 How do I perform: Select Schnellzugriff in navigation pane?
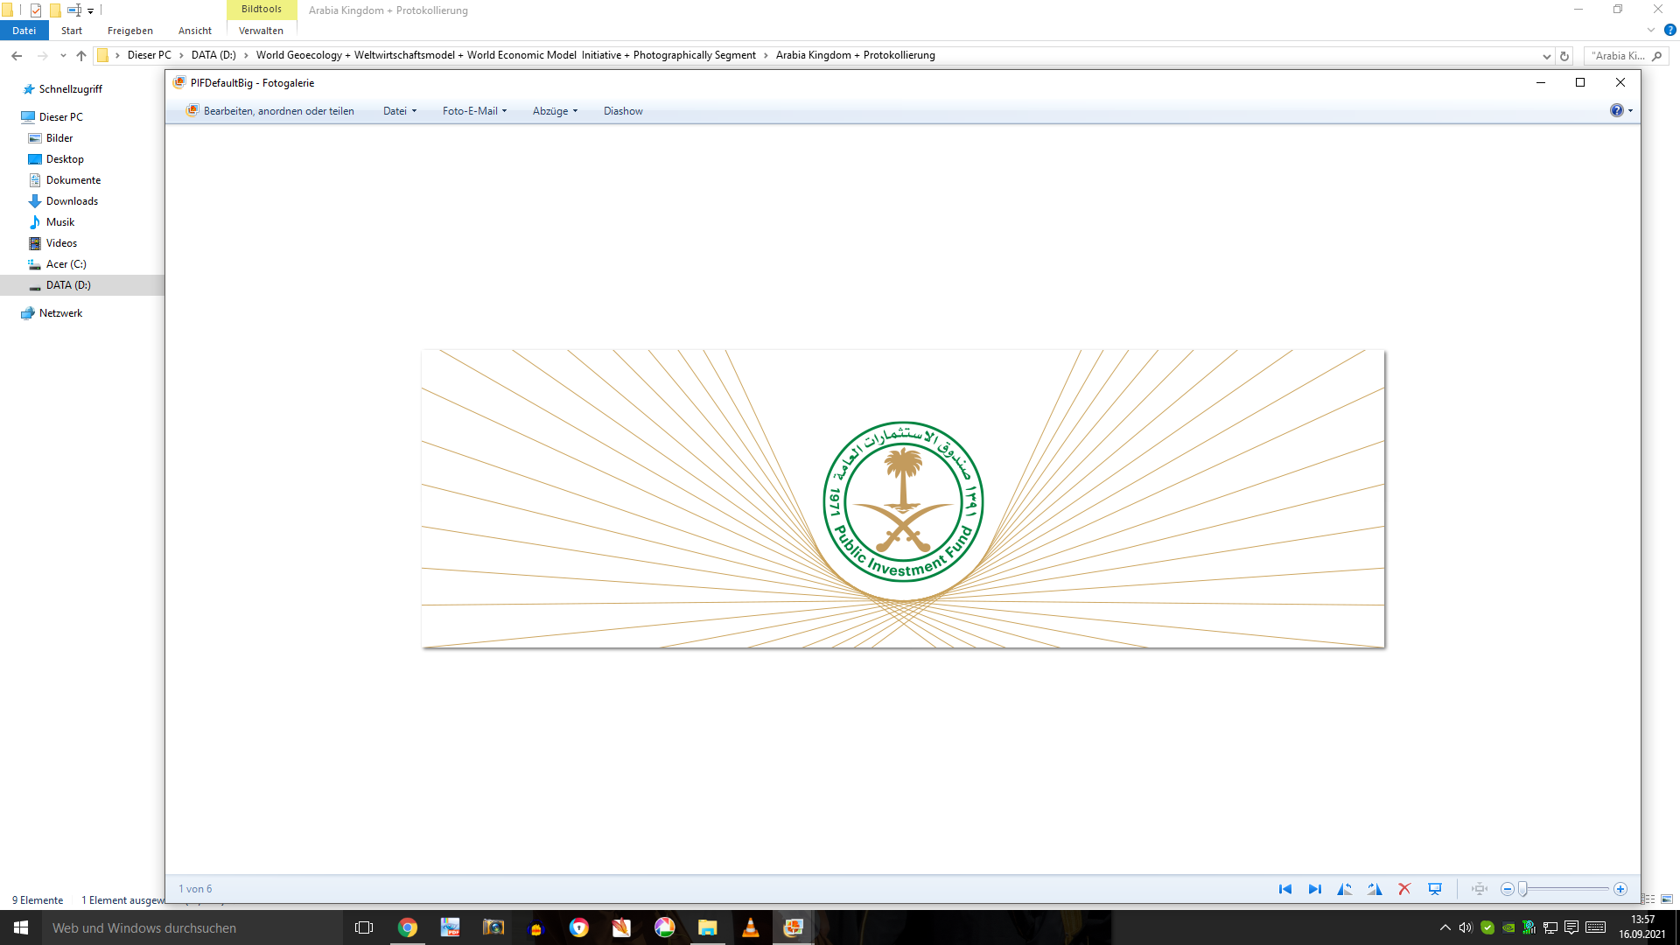click(70, 89)
